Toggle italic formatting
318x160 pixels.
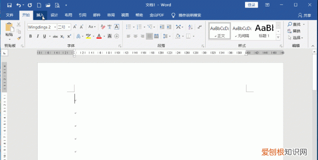coord(37,36)
